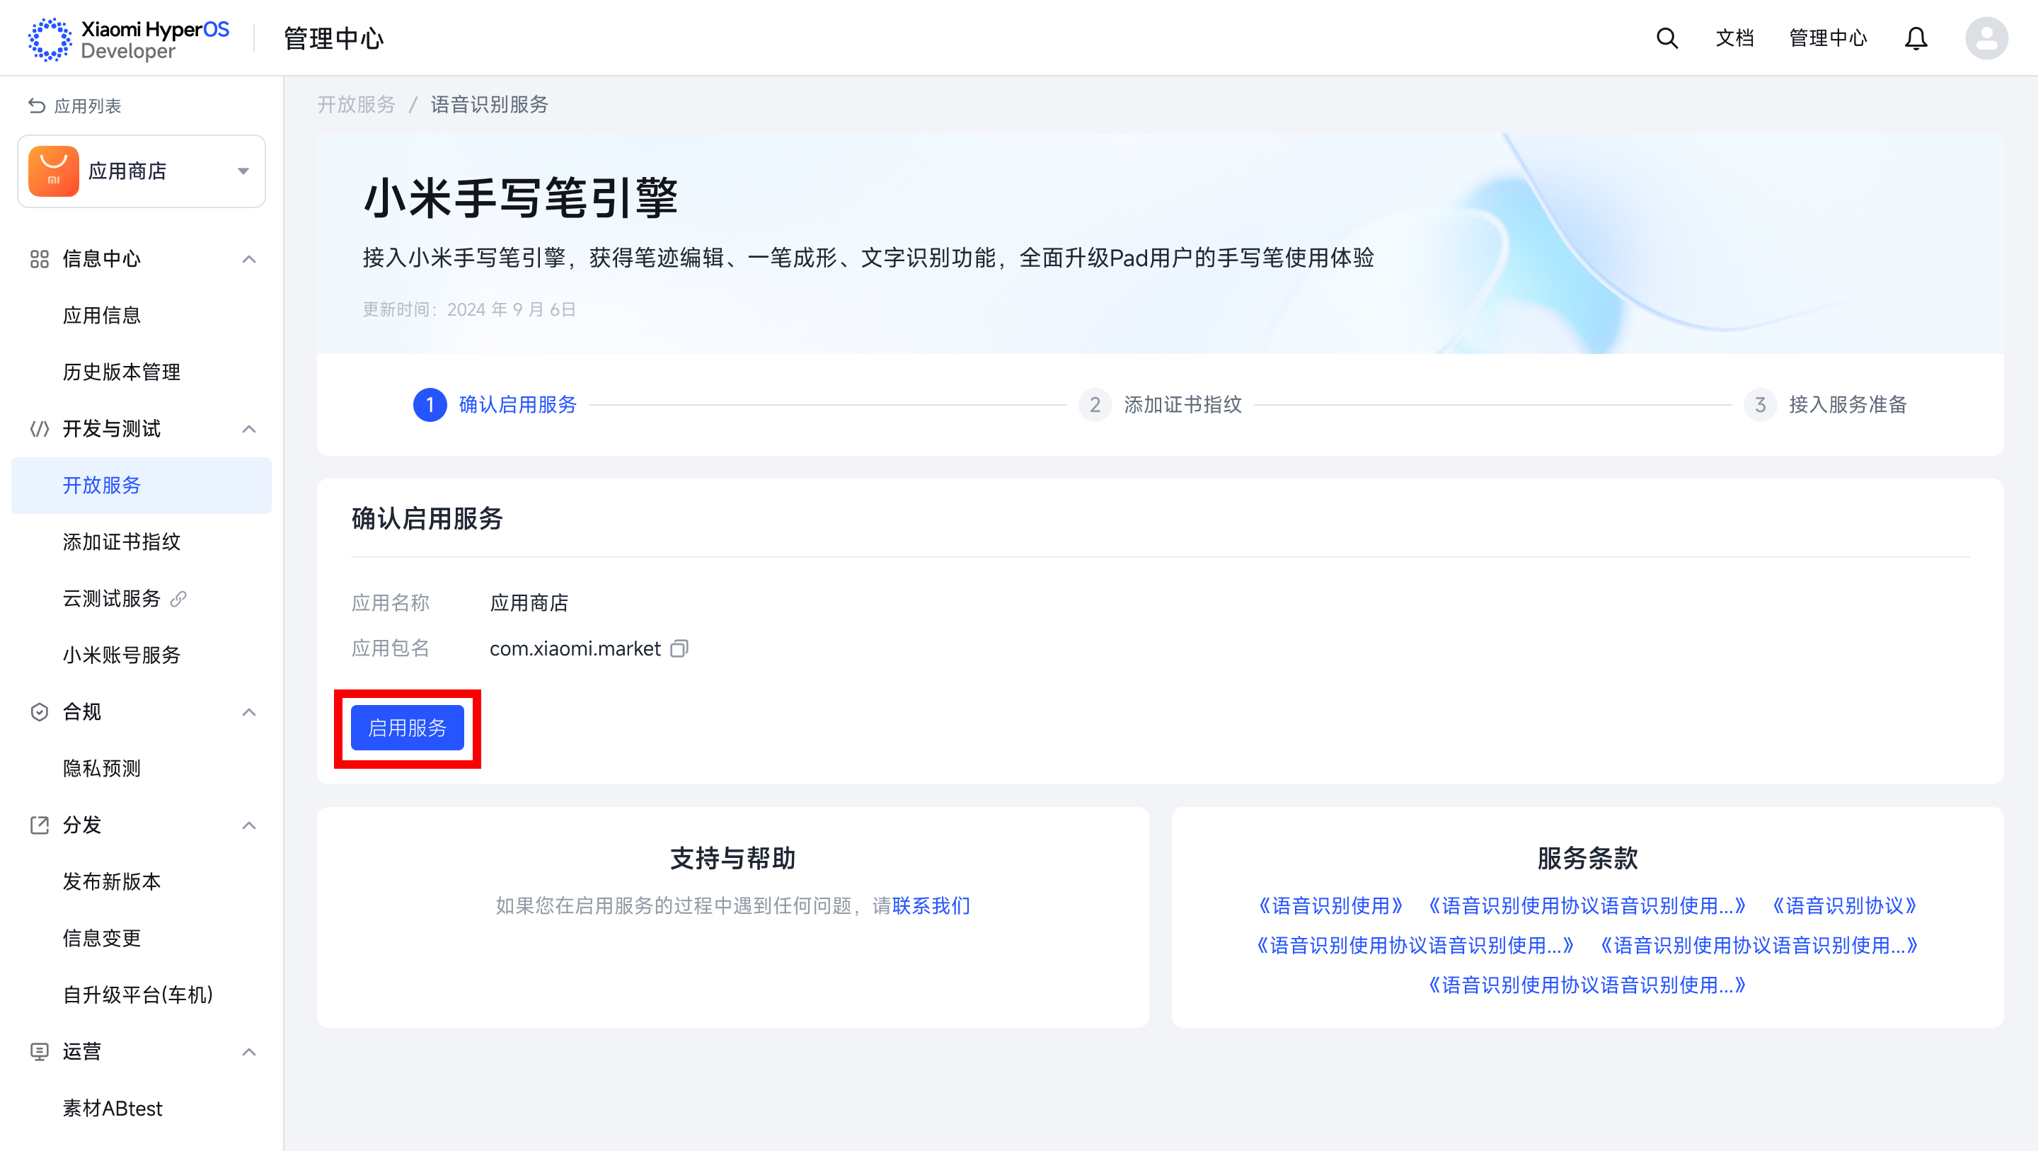Click the back arrow next to 应用列表

pyautogui.click(x=36, y=105)
